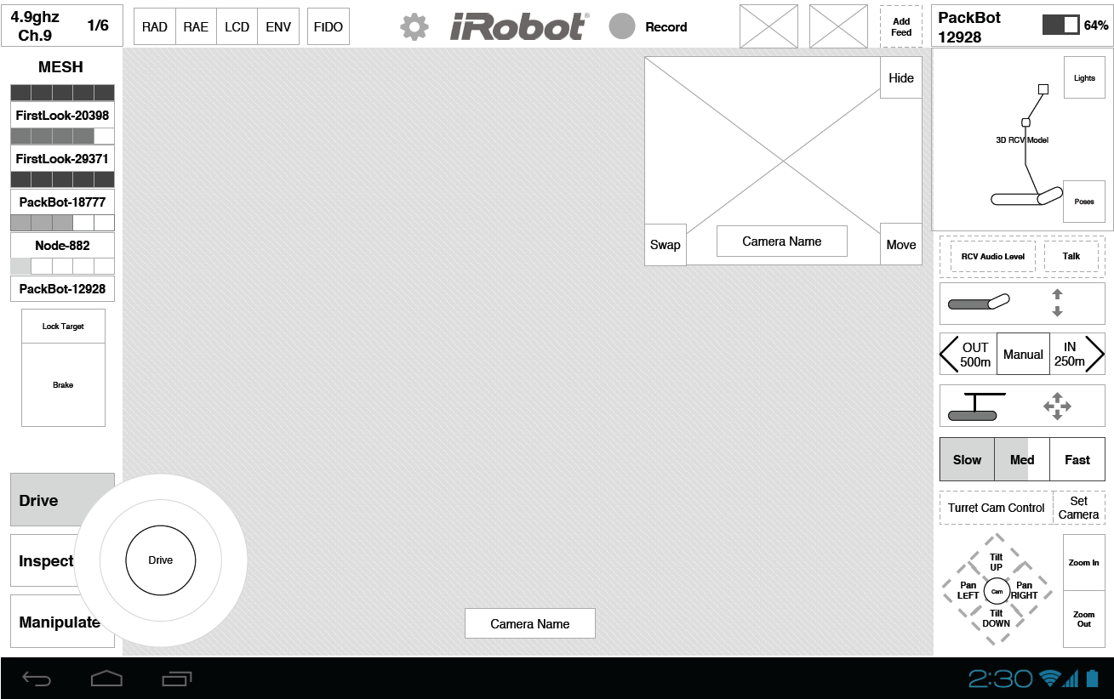Click the iRobot logo

coord(519,26)
